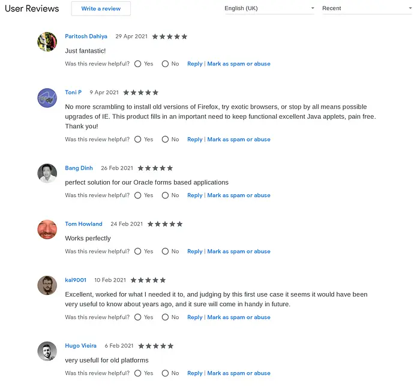Select Yes on Hugo Vieira's review helpfulness
This screenshot has height=389, width=420.
pyautogui.click(x=138, y=373)
